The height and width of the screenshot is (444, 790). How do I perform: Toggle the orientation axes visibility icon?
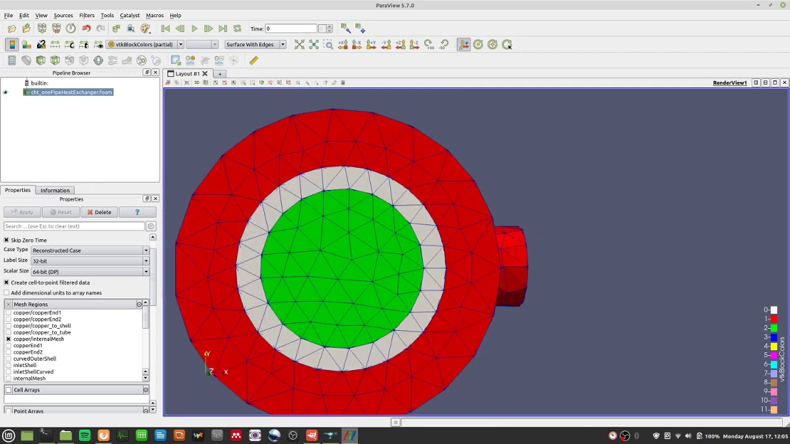[464, 44]
